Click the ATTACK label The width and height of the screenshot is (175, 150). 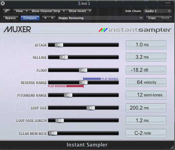41,45
